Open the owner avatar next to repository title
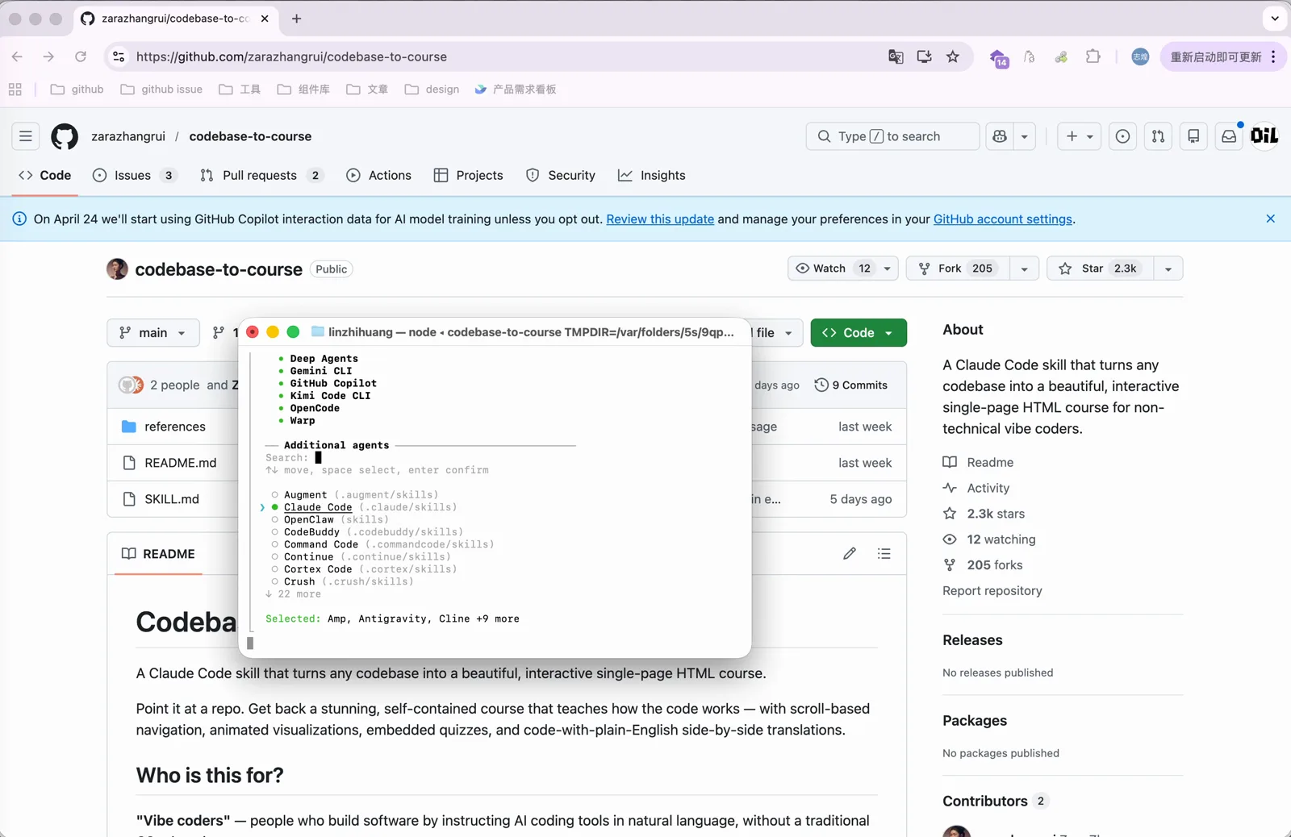The width and height of the screenshot is (1291, 837). pos(117,269)
